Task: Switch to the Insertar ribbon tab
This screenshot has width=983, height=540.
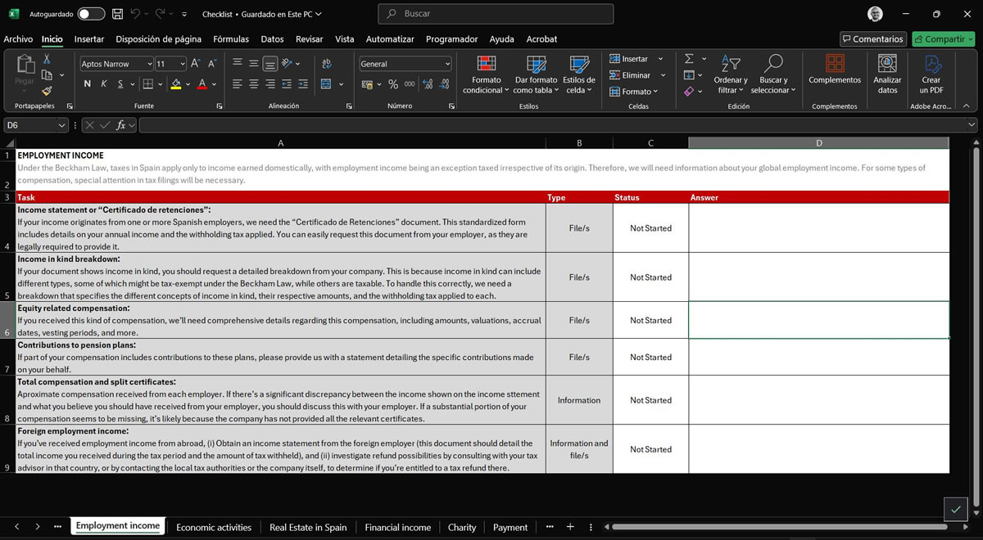Action: 89,38
